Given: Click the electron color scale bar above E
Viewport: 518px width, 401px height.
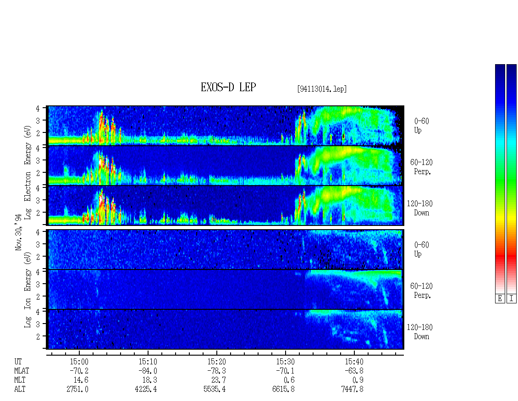Looking at the screenshot, I should 500,179.
